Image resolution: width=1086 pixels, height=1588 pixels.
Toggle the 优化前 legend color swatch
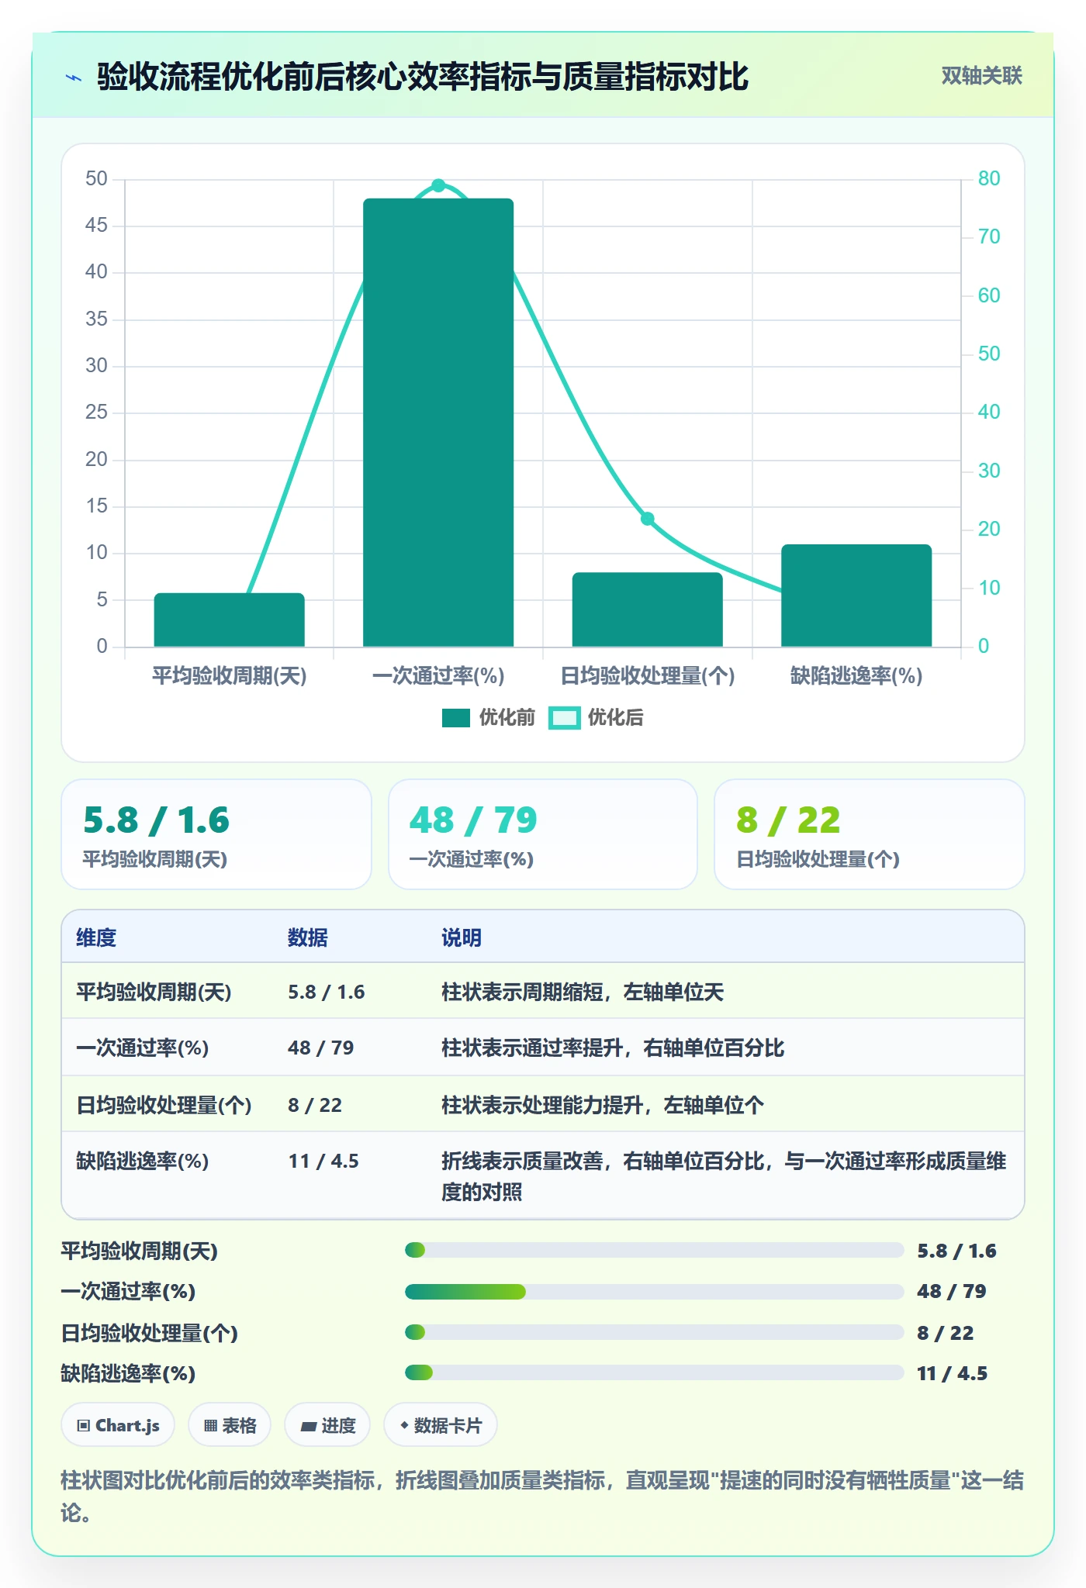(x=456, y=718)
